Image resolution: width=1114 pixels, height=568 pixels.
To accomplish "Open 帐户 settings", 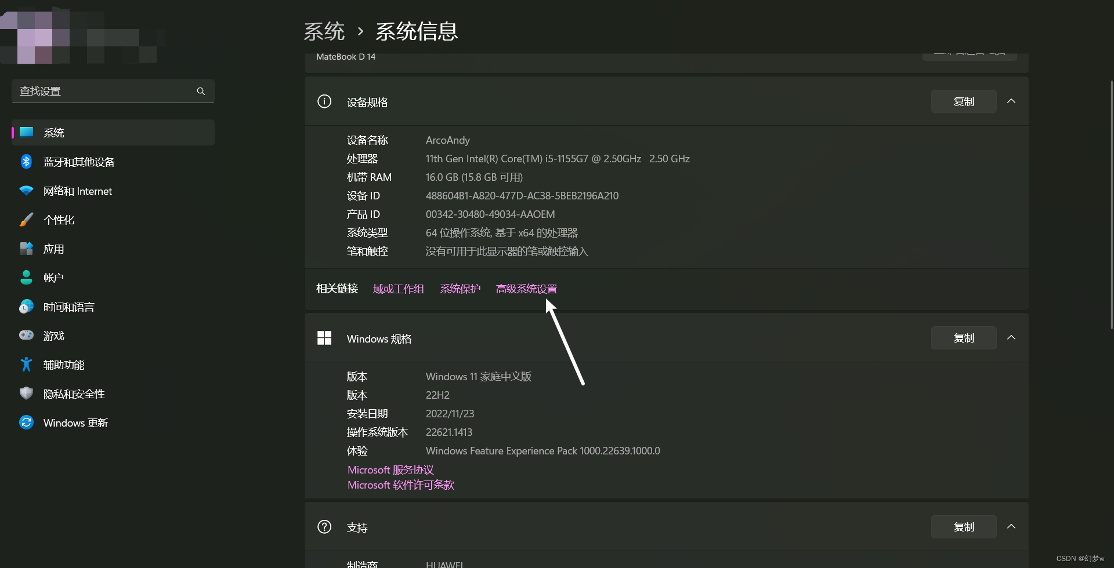I will (x=113, y=278).
